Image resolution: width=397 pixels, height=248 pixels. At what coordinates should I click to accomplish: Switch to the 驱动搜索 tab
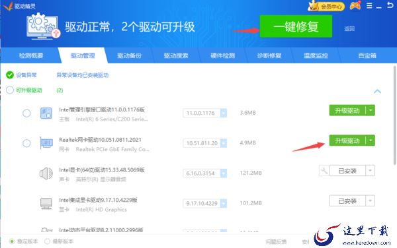tap(176, 55)
